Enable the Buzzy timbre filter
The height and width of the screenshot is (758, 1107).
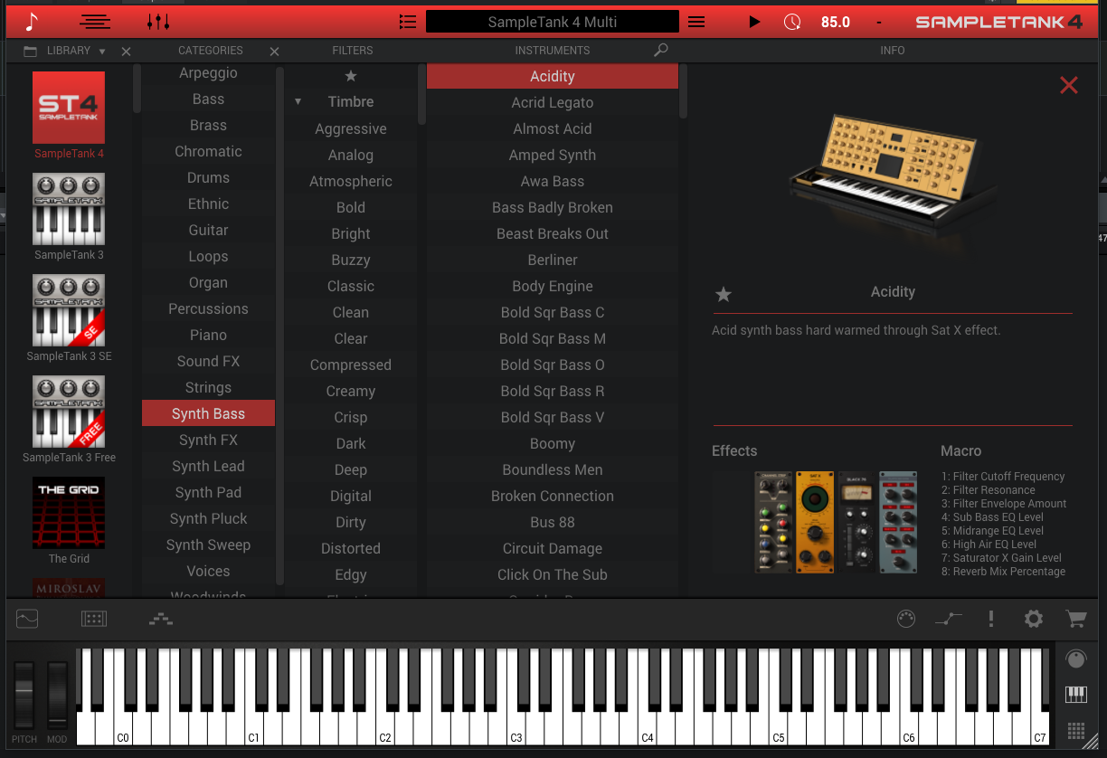(351, 260)
